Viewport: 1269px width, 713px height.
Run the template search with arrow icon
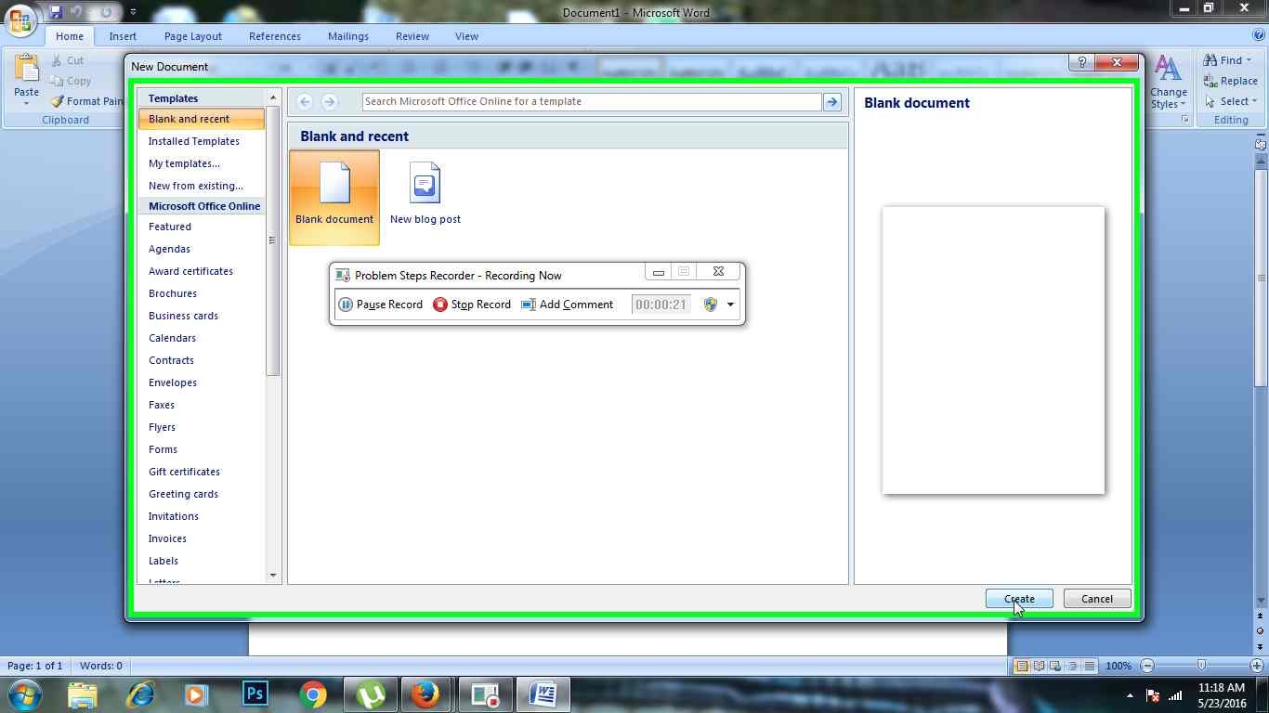(x=831, y=102)
